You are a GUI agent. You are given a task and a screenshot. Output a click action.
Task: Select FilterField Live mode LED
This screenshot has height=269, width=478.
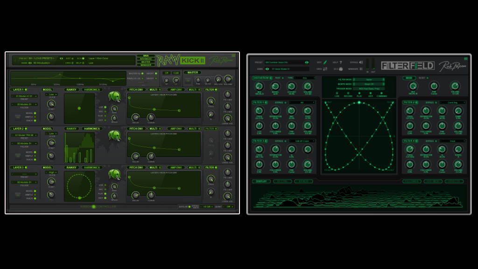(337, 93)
